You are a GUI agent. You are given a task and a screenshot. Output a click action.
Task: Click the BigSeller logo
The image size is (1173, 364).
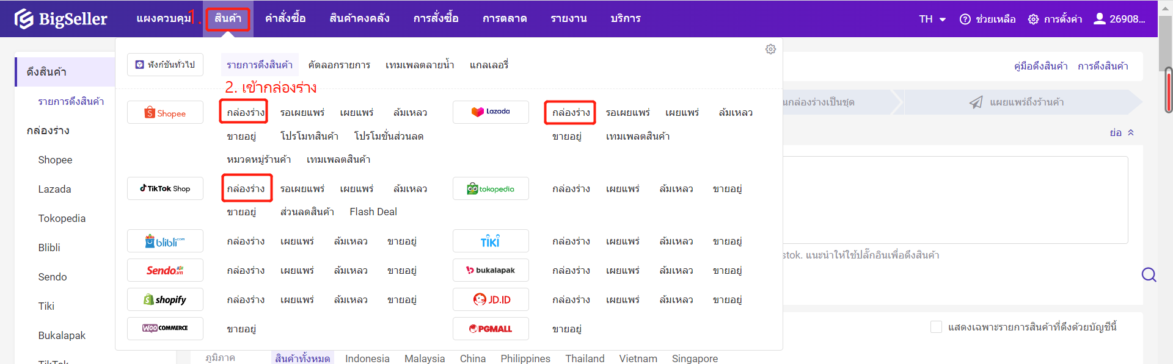60,19
